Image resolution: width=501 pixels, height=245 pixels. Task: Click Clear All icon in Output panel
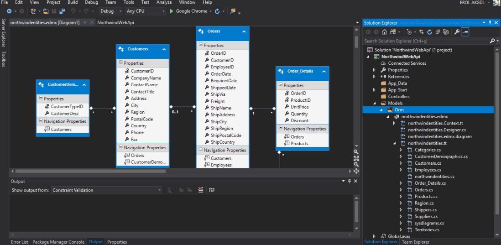201,190
